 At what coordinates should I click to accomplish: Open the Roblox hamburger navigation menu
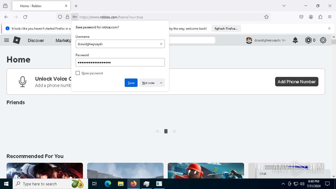point(7,40)
